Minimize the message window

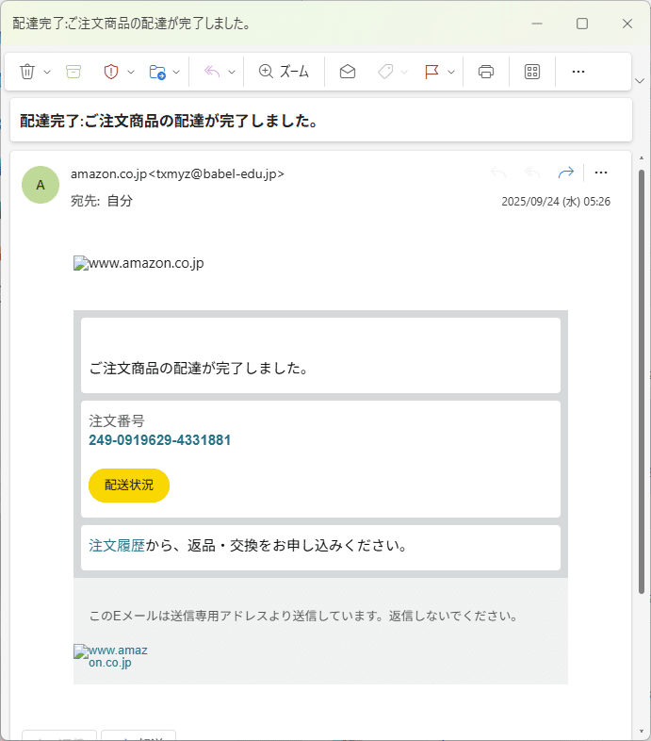pos(537,24)
